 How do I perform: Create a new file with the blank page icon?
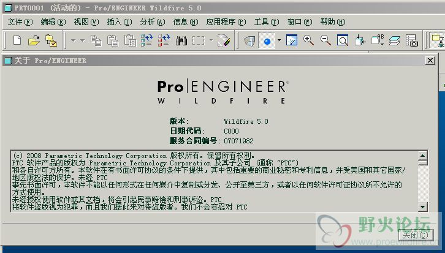(x=17, y=40)
